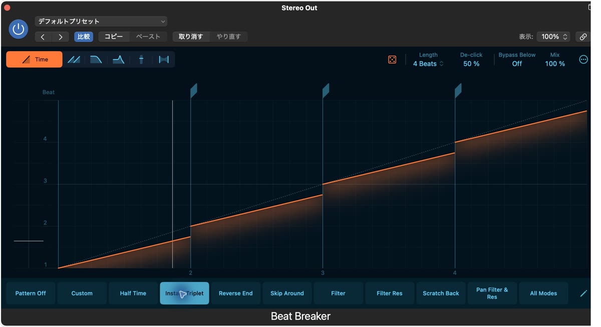Select the Scratch Back pattern
This screenshot has width=601, height=327.
click(441, 293)
